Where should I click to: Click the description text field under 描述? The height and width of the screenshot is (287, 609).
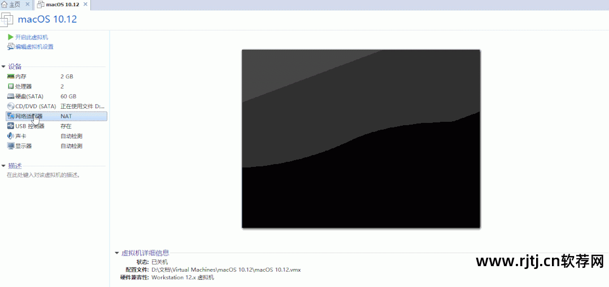click(x=43, y=175)
